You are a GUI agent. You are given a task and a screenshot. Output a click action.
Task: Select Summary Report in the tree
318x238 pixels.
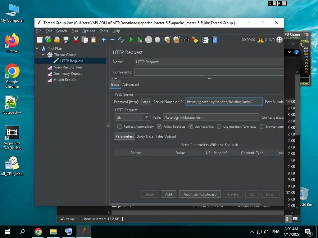pyautogui.click(x=68, y=73)
